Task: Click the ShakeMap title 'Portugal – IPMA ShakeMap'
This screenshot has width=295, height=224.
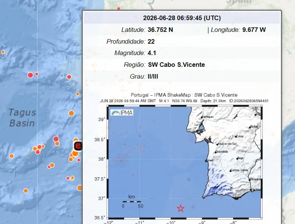Action: [184, 95]
